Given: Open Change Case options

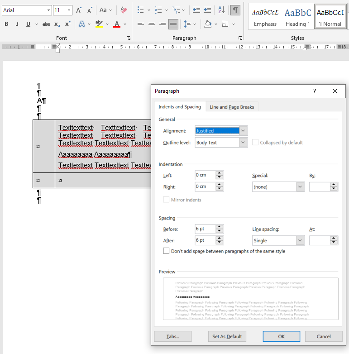Looking at the screenshot, I should pyautogui.click(x=105, y=10).
